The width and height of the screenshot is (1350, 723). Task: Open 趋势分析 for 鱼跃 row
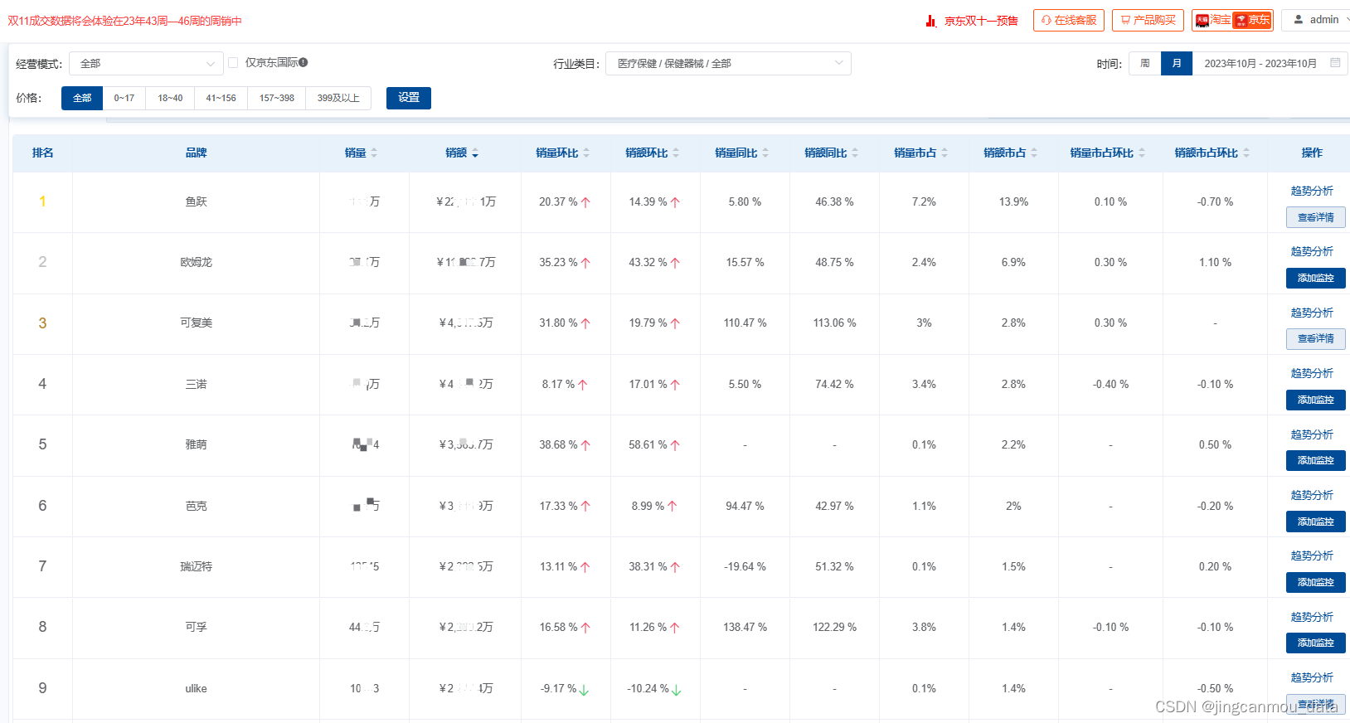pos(1312,191)
